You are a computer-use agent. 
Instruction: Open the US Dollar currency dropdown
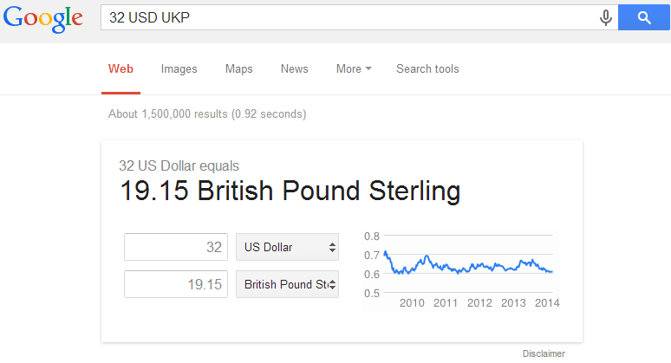(x=287, y=247)
